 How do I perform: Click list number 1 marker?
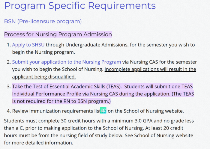tap(8, 45)
